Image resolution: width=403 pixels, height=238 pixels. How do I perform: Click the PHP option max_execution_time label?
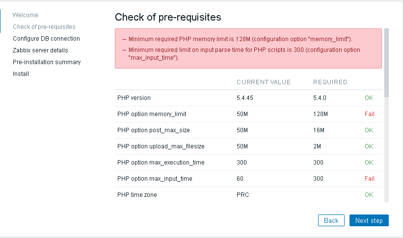click(x=161, y=163)
